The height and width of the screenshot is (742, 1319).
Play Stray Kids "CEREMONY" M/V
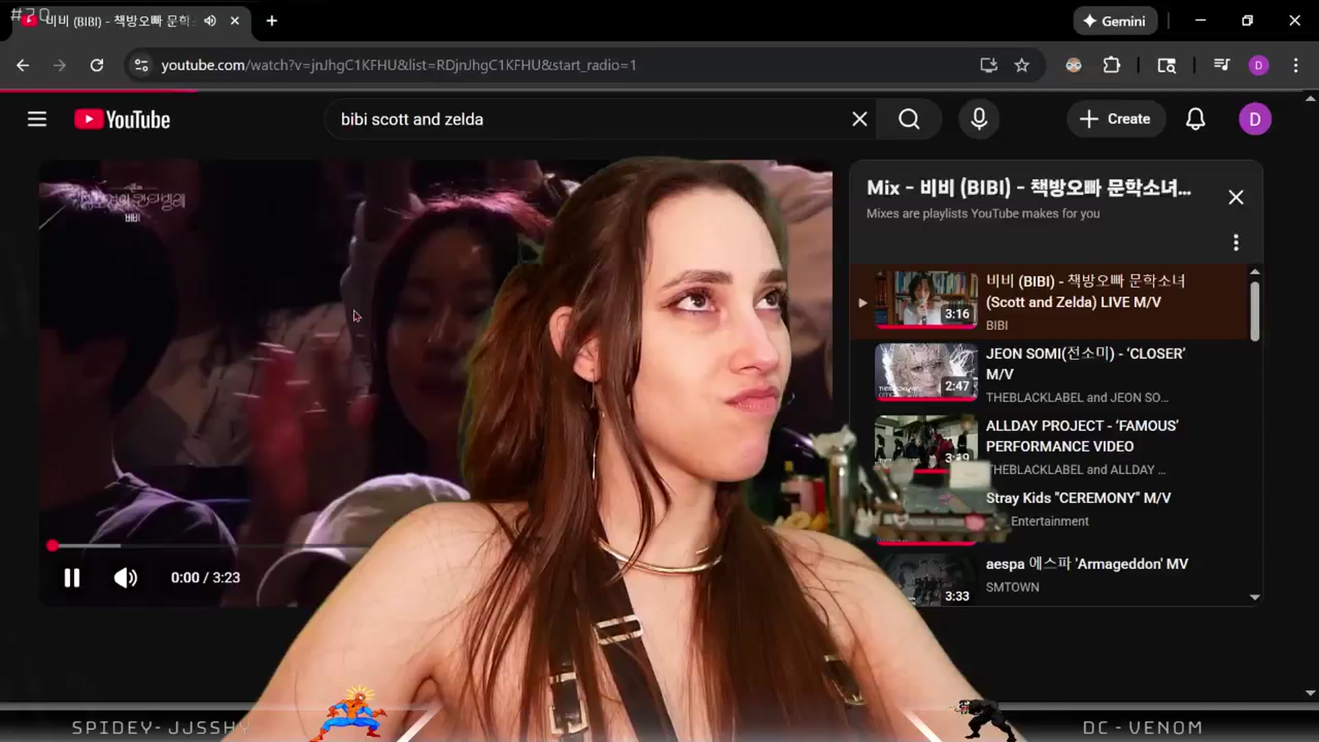click(x=1078, y=498)
